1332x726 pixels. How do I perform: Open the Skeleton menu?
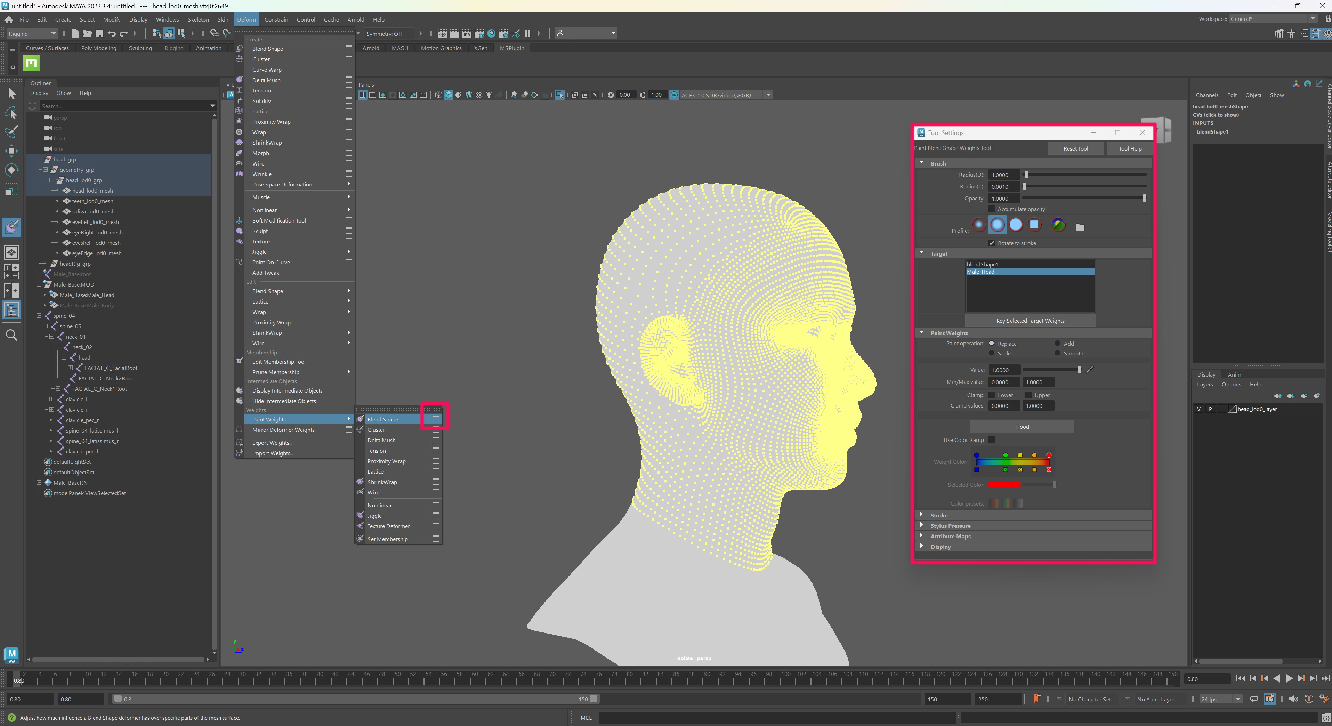[198, 20]
